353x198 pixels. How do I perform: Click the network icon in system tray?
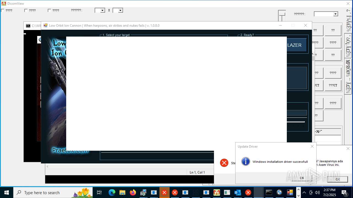point(311,193)
